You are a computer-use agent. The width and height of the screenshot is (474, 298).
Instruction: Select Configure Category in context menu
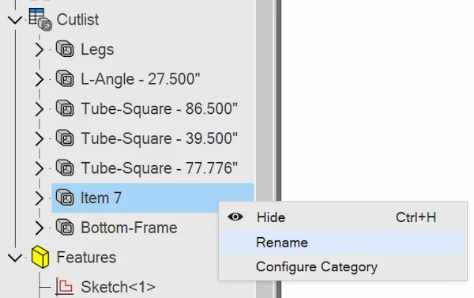pyautogui.click(x=343, y=267)
